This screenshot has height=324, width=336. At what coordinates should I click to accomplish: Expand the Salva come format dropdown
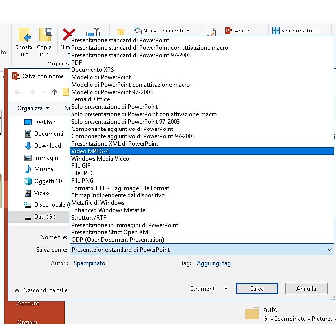pyautogui.click(x=329, y=250)
